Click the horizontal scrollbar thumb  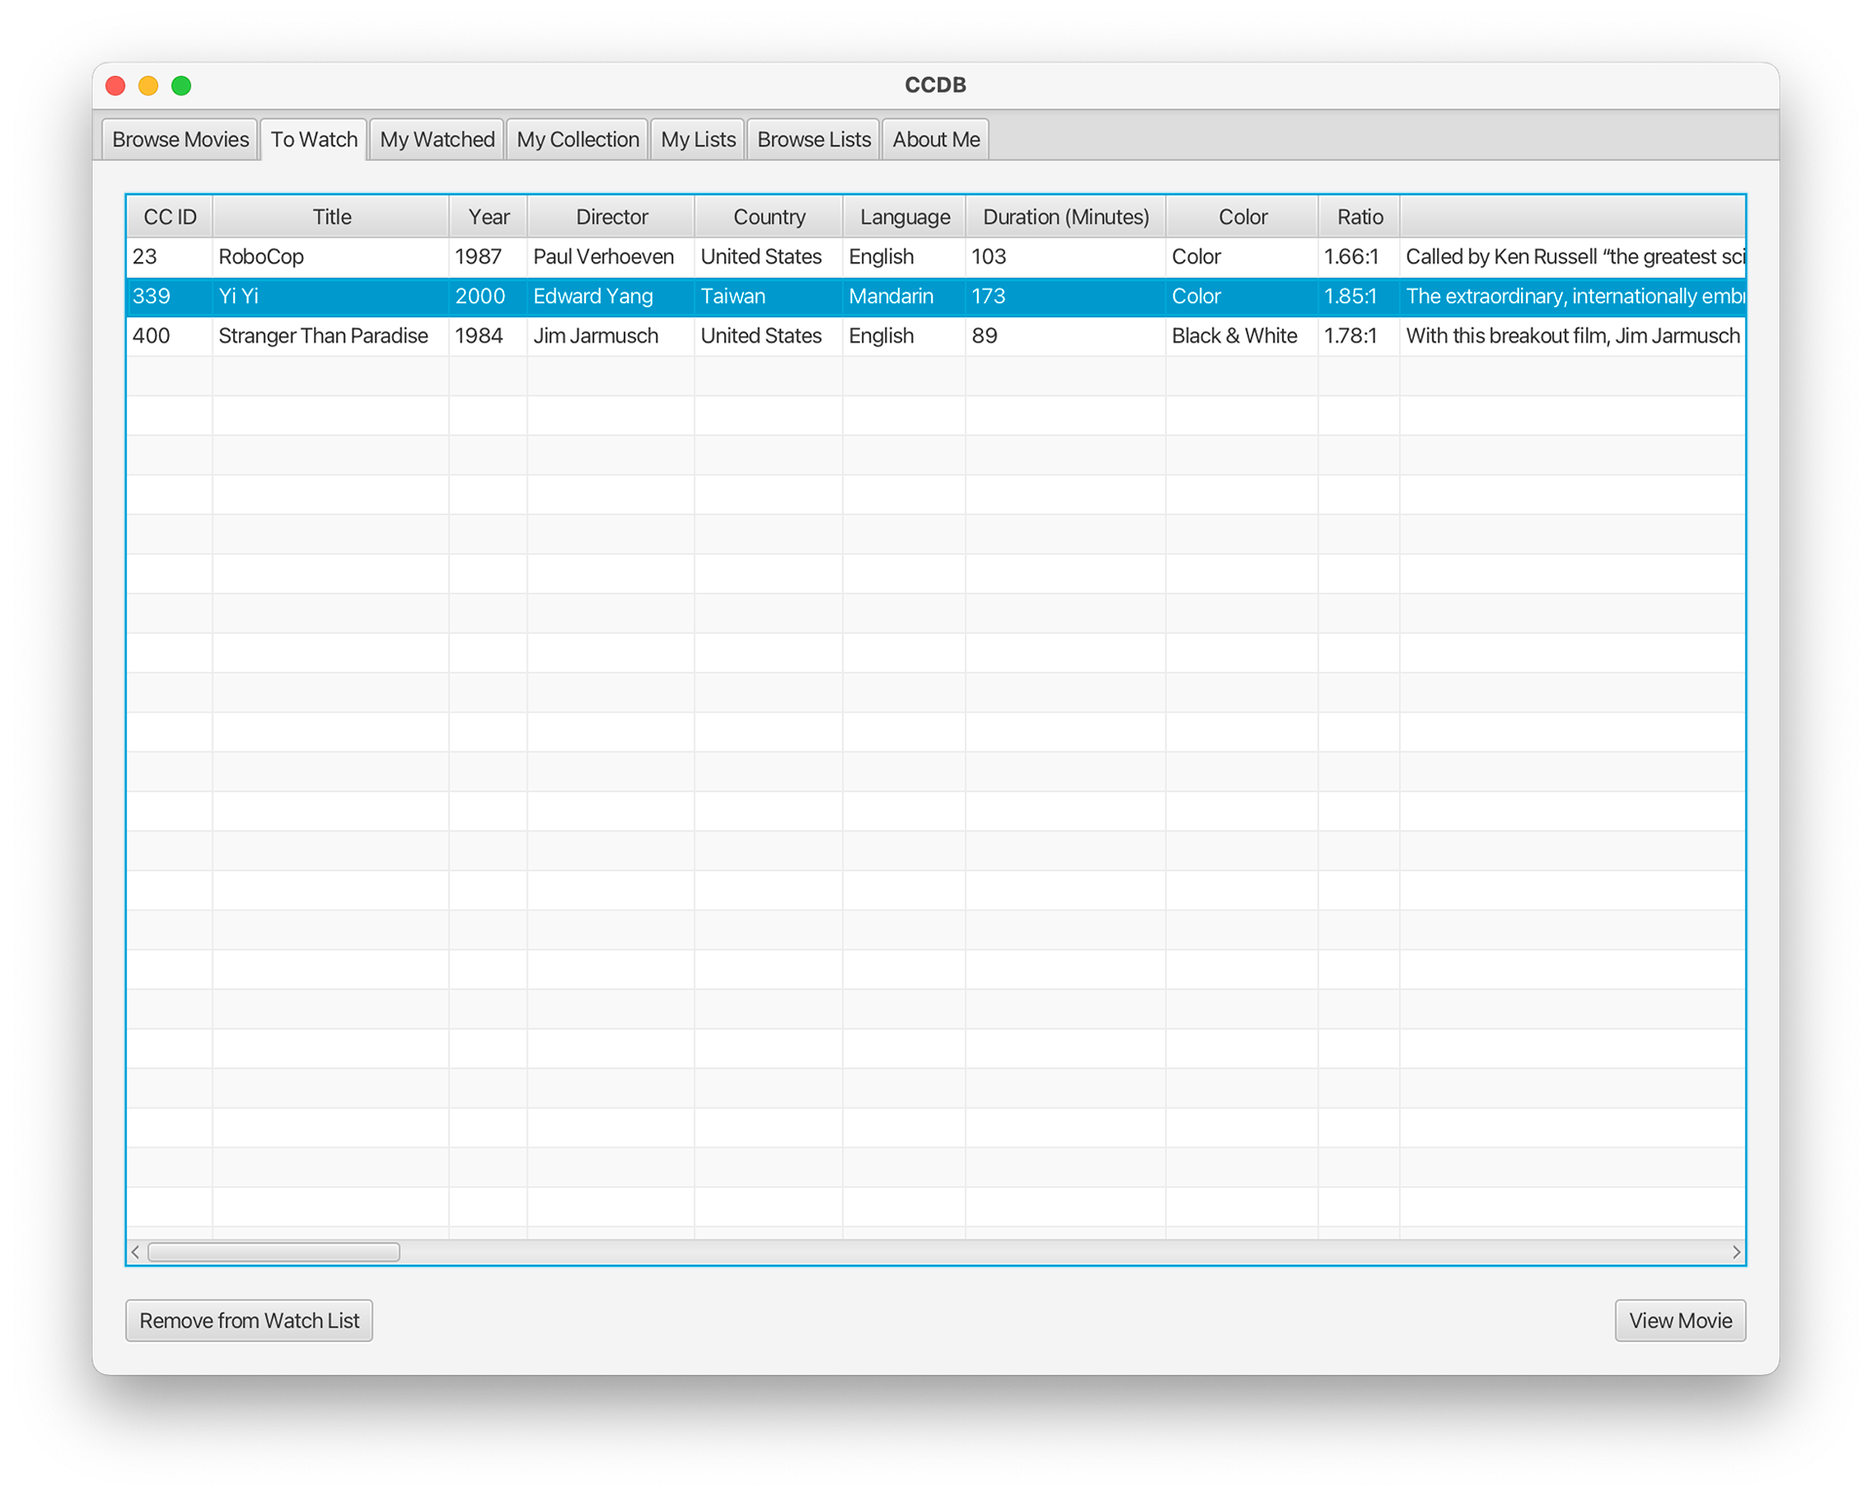pyautogui.click(x=274, y=1252)
